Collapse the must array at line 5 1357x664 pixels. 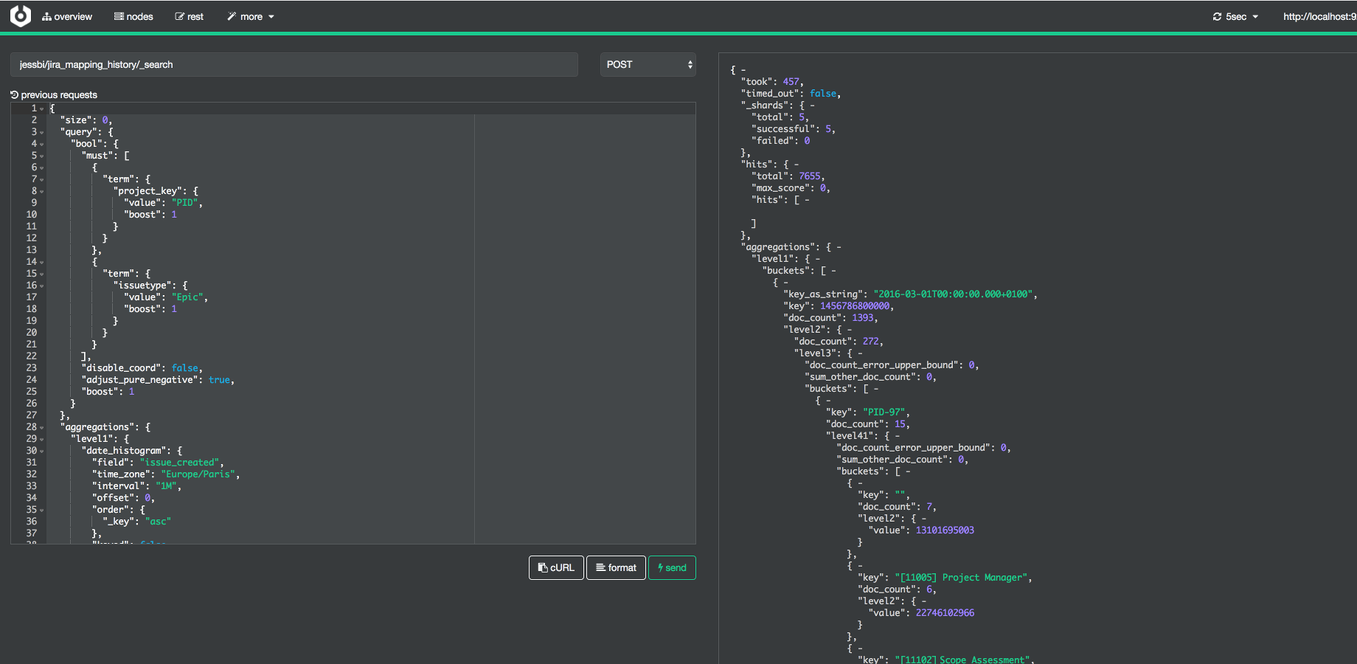[42, 156]
